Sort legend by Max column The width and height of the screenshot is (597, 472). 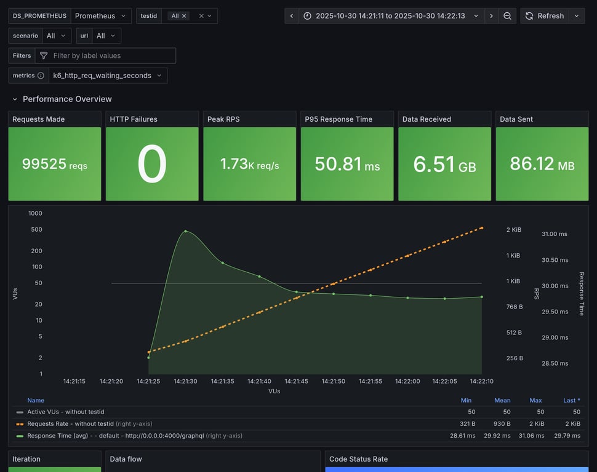pyautogui.click(x=535, y=400)
